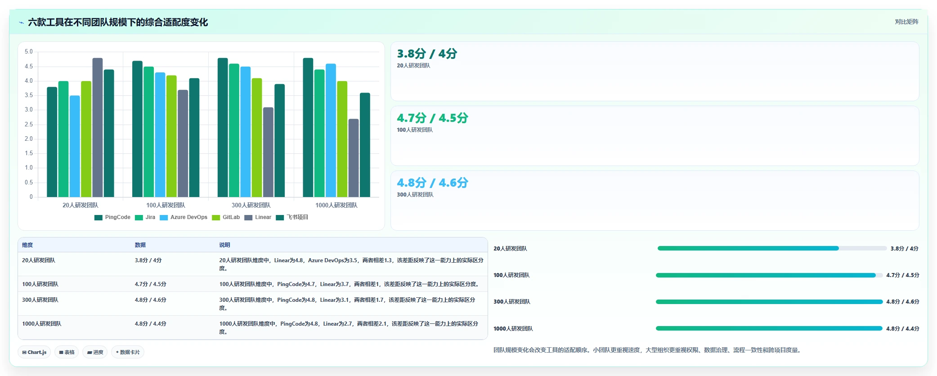
Task: Click the Linear bar for 20人研发团队
Action: pyautogui.click(x=98, y=127)
